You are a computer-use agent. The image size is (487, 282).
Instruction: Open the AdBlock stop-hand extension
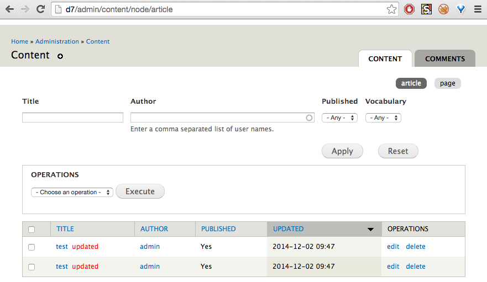409,9
